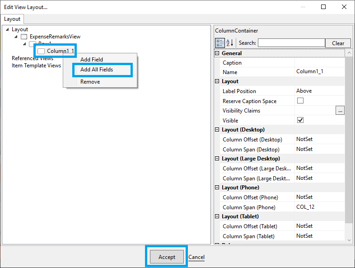Open the Visibility Claims ellipsis editor
The image size is (355, 268).
(340, 111)
